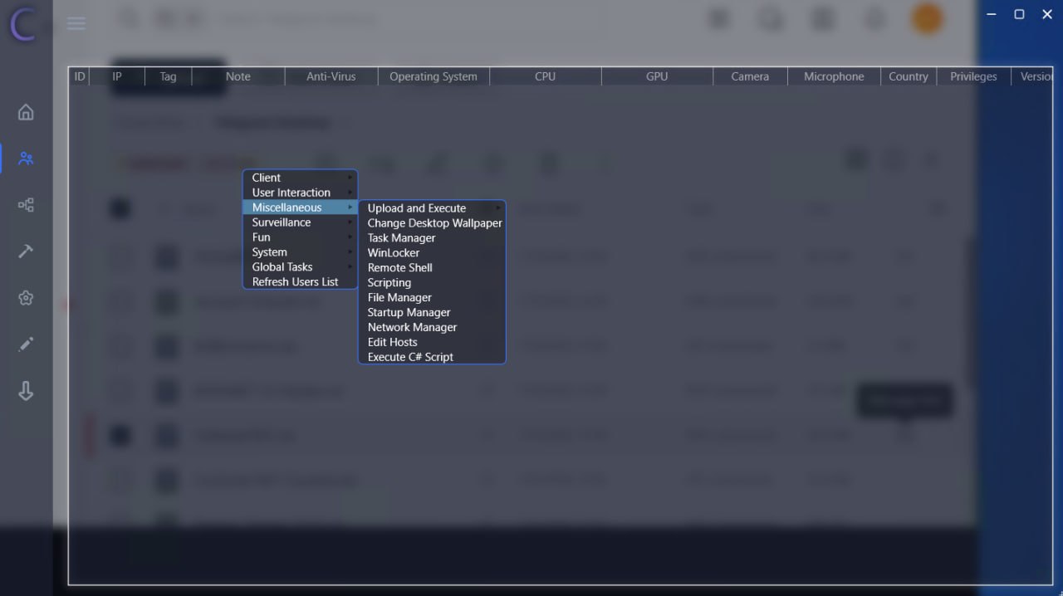Open the Home icon in sidebar
The width and height of the screenshot is (1063, 596).
[x=26, y=112]
